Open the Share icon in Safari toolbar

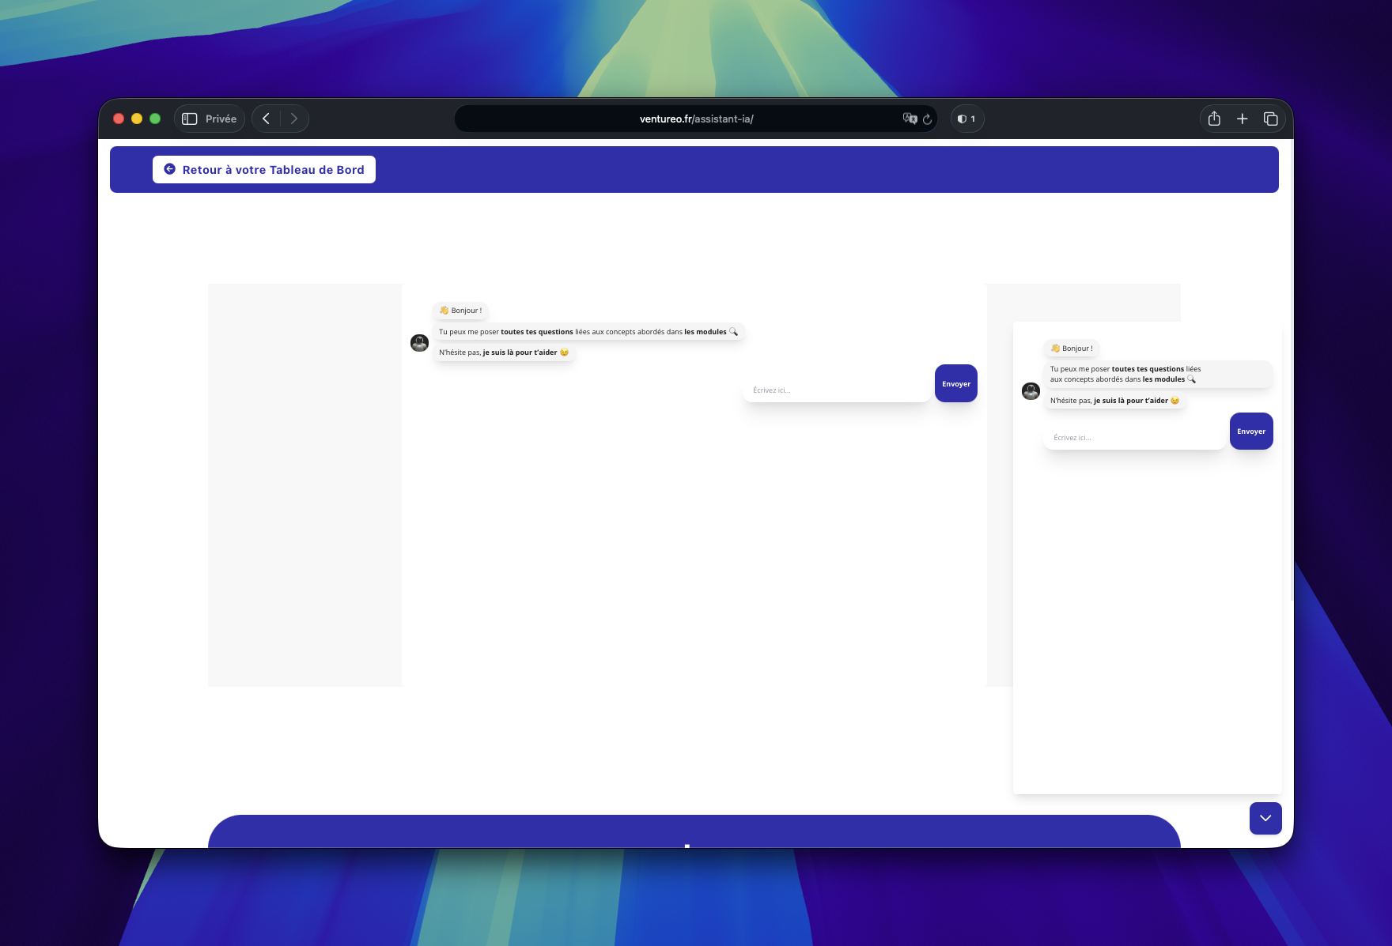tap(1214, 119)
